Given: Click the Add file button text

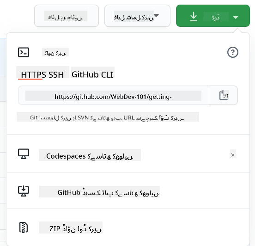Looking at the screenshot, I should point(134,17).
